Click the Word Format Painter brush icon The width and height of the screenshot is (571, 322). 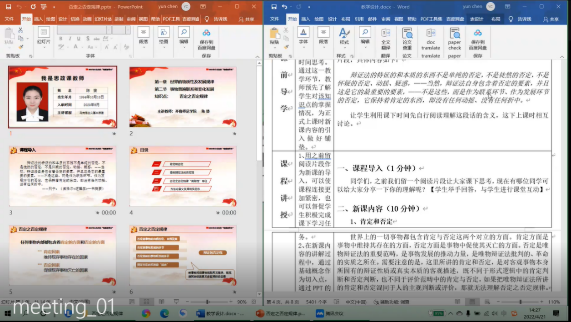point(286,46)
